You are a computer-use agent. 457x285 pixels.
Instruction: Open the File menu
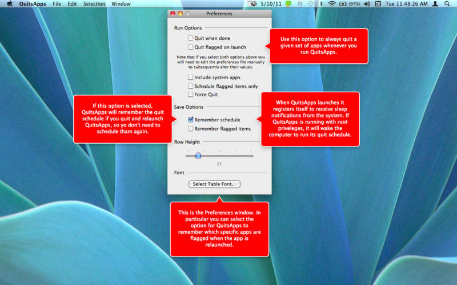click(57, 4)
